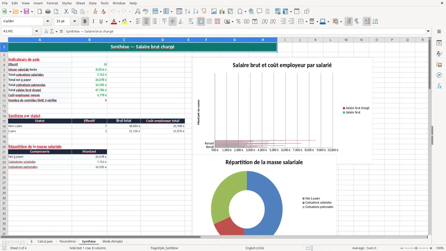
Task: Switch to Calcul paie sheet tab
Action: 45,241
